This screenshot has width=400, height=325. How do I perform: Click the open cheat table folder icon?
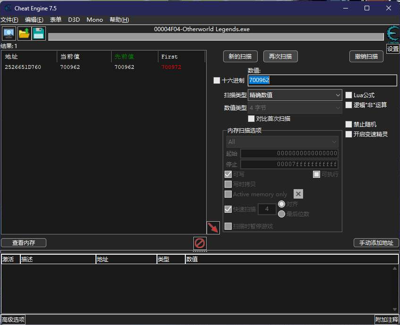point(24,33)
